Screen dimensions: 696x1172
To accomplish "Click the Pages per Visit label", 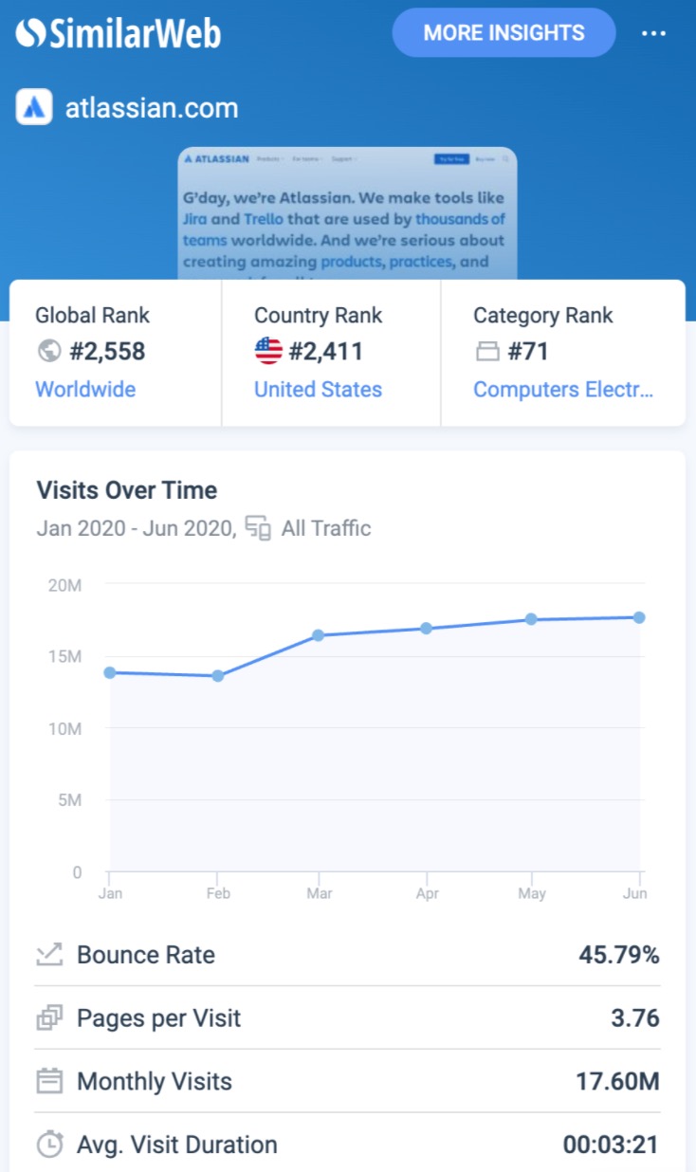I will coord(159,1018).
